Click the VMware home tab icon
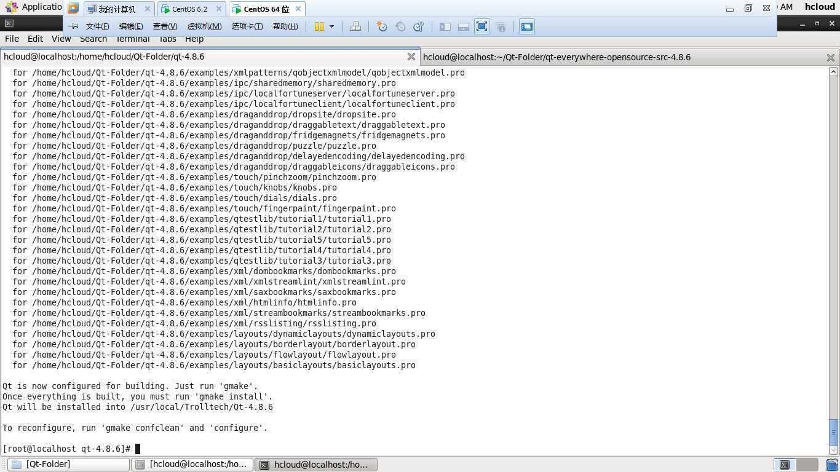 click(x=73, y=9)
